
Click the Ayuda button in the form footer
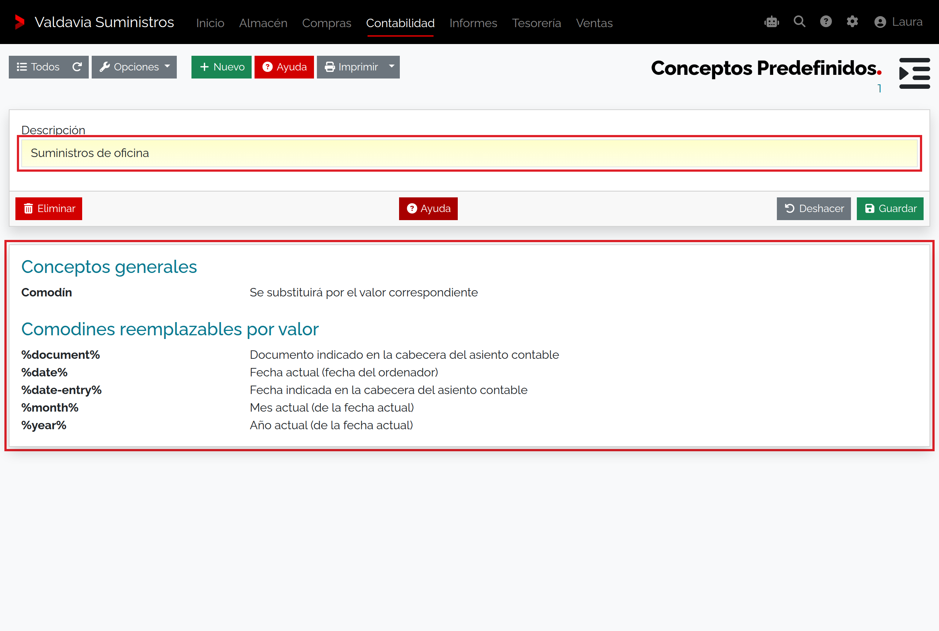(x=428, y=208)
